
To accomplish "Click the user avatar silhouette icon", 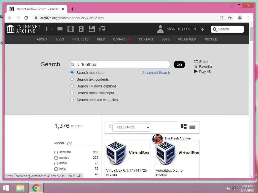I will [160, 29].
